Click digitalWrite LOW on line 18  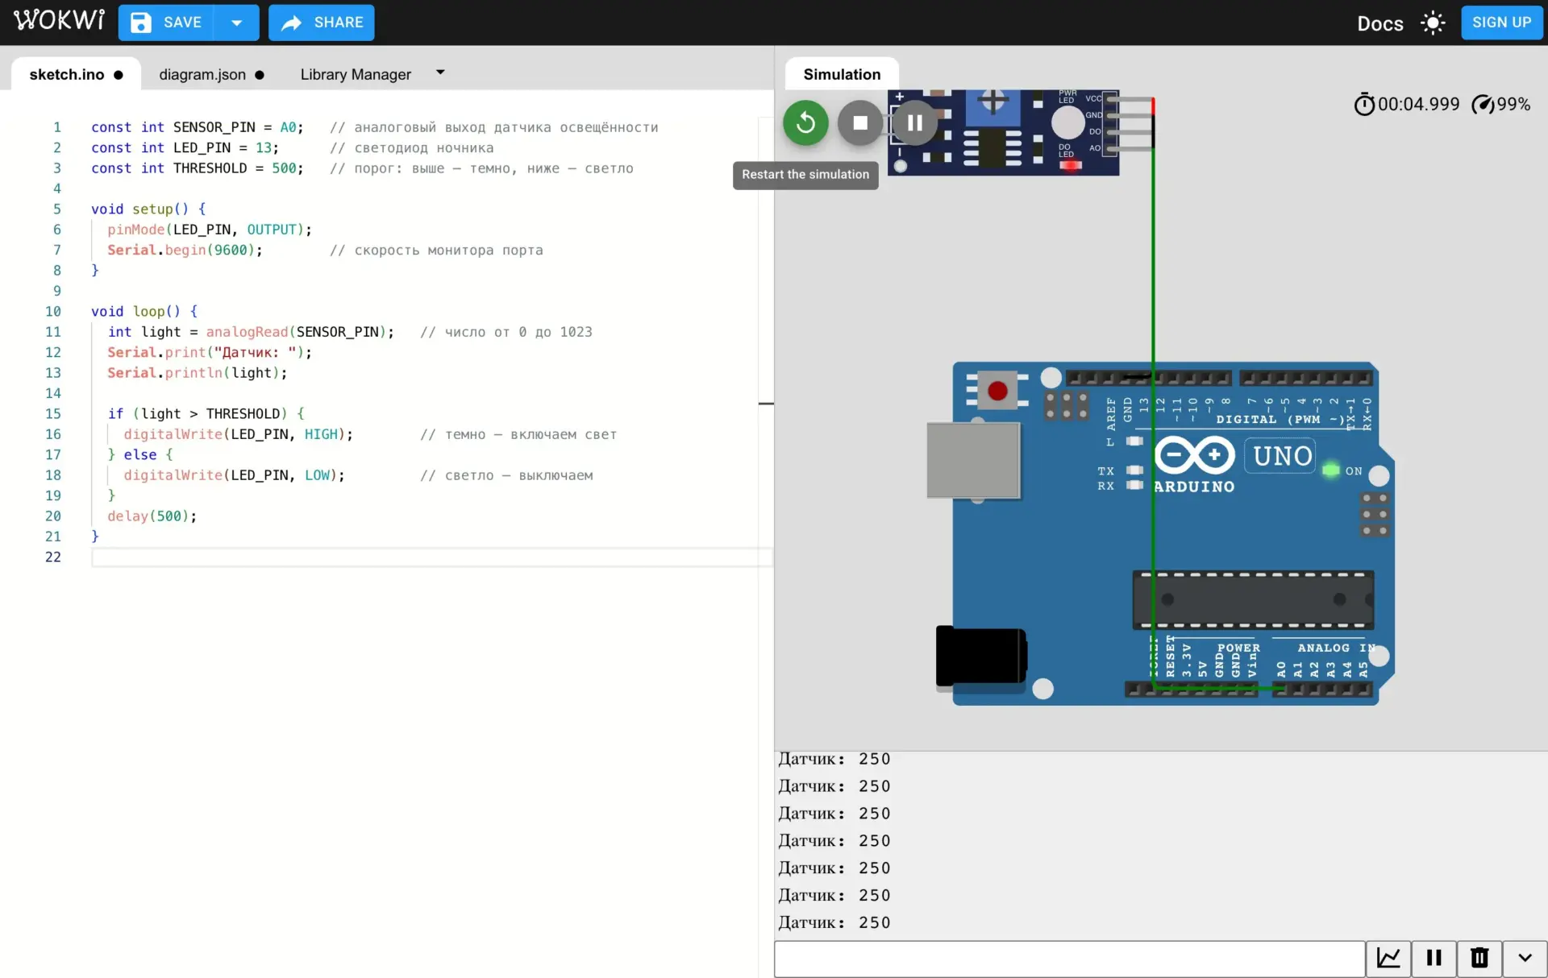[x=235, y=475]
